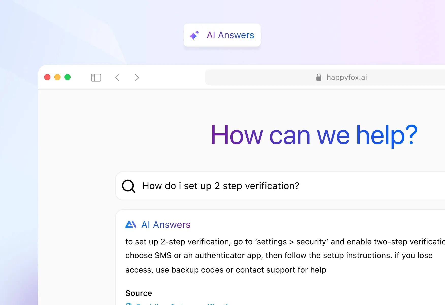This screenshot has width=445, height=305.
Task: Click the sparkle icon in the top badge
Action: [194, 35]
